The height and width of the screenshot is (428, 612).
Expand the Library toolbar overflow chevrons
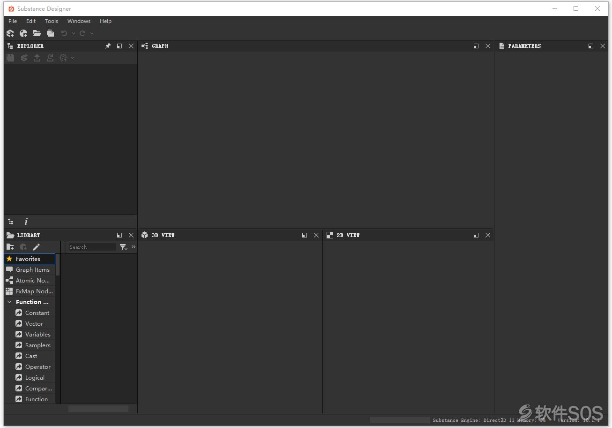coord(134,247)
